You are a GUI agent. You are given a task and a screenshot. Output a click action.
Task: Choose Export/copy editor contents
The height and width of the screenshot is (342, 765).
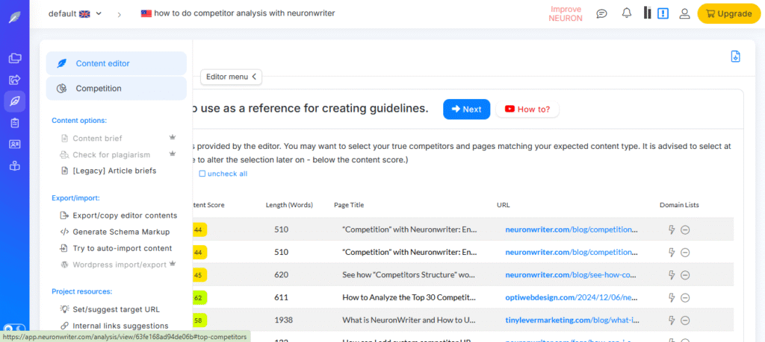(119, 215)
